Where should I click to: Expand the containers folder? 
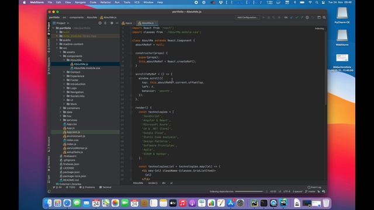[61, 108]
